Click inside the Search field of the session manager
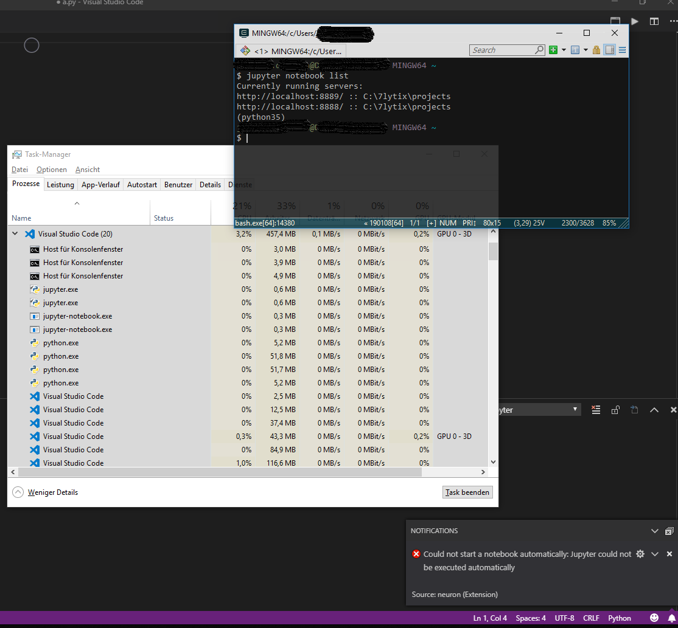This screenshot has width=678, height=628. [504, 50]
